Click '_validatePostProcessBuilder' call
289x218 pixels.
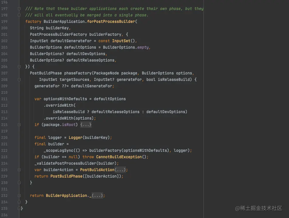click(x=65, y=163)
